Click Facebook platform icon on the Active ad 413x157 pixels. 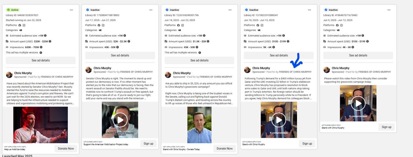coord(20,25)
